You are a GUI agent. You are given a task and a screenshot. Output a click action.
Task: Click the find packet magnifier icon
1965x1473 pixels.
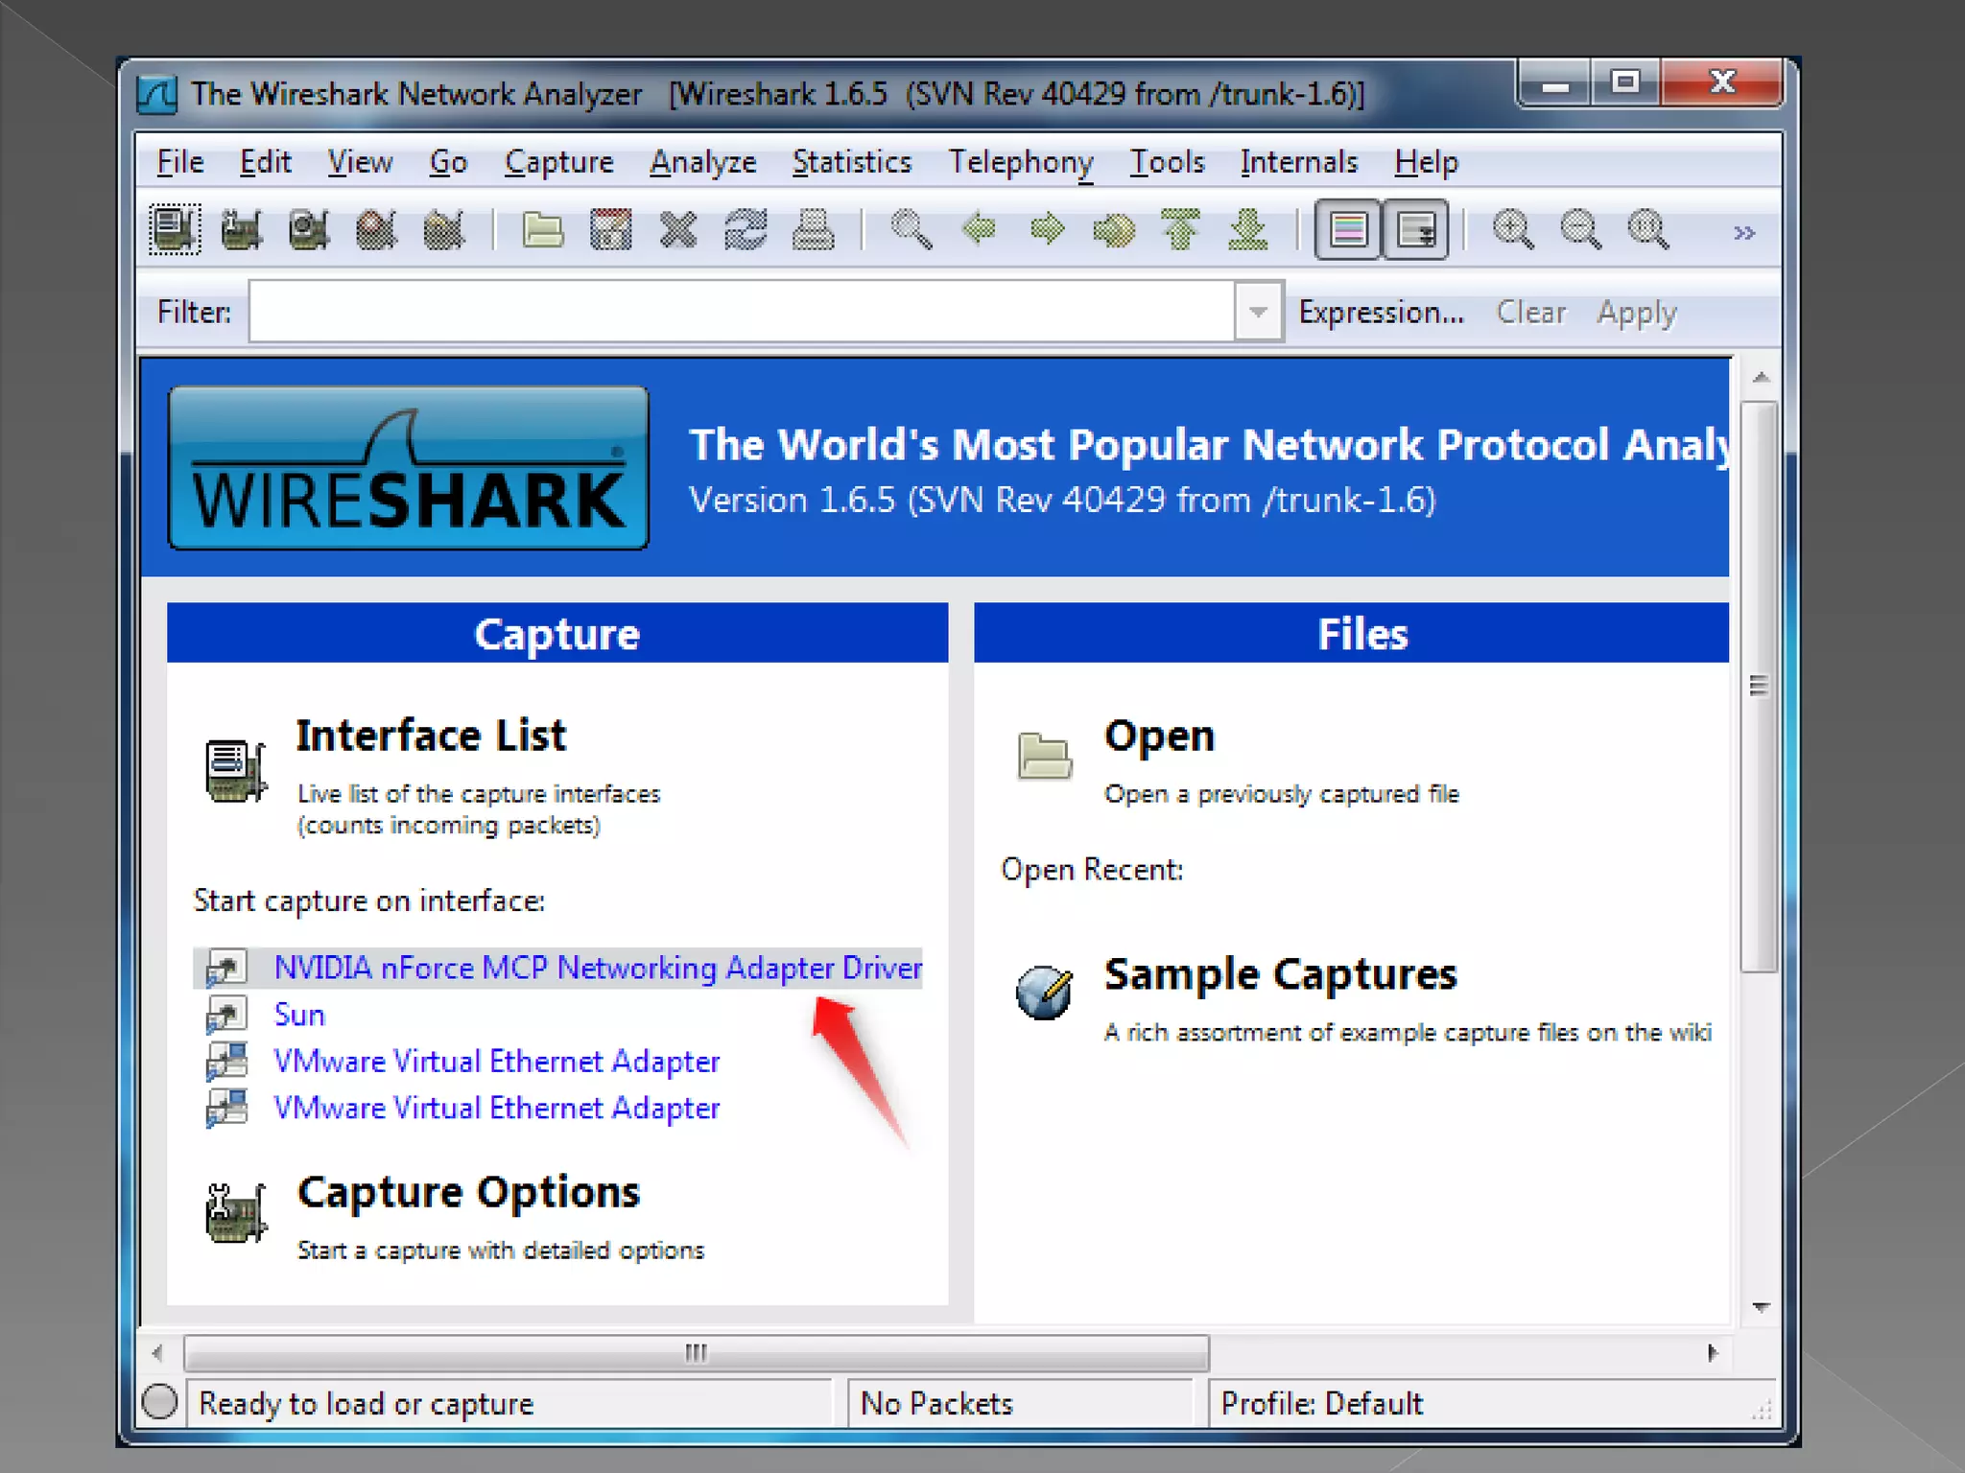coord(911,230)
